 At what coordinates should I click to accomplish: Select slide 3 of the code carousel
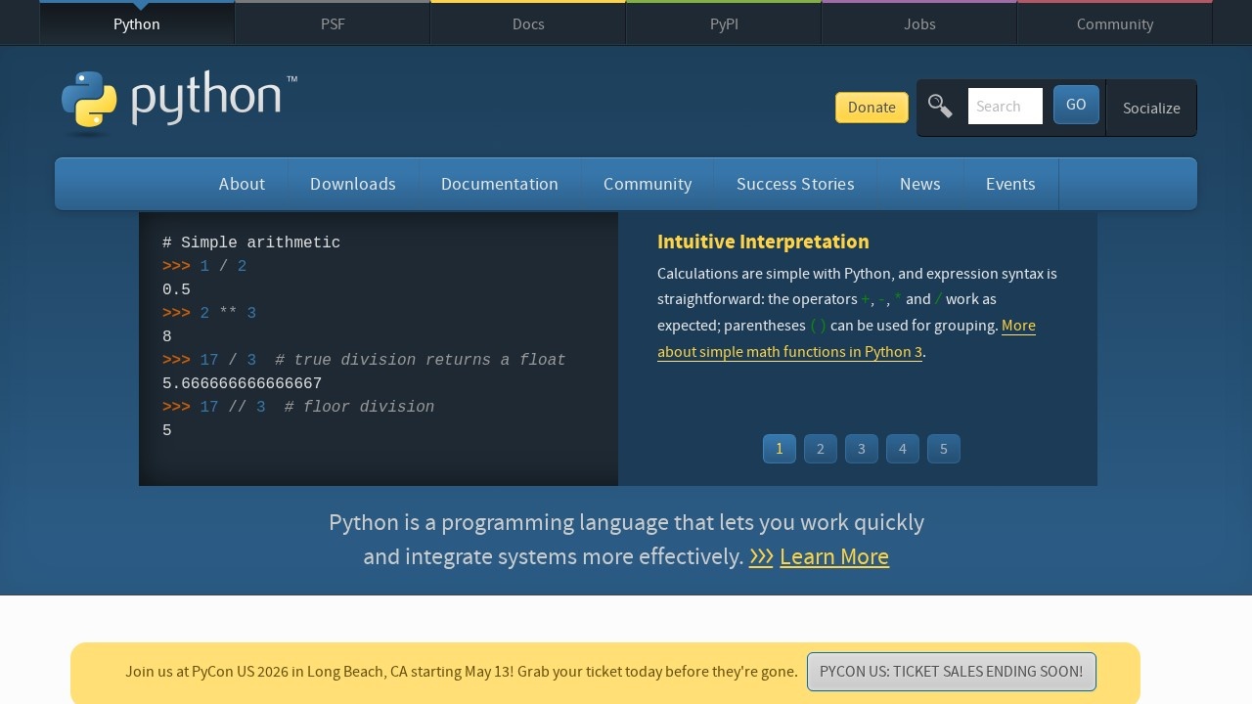click(x=862, y=449)
